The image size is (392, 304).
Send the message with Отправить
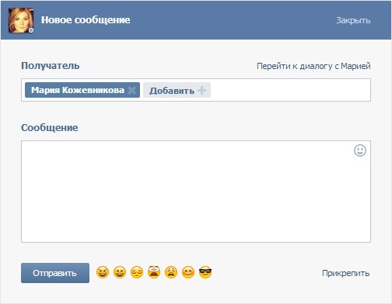point(55,273)
